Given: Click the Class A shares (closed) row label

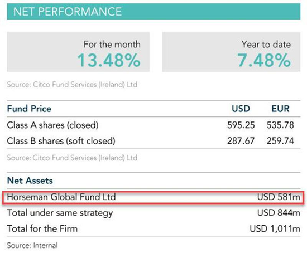Looking at the screenshot, I should pyautogui.click(x=52, y=125).
